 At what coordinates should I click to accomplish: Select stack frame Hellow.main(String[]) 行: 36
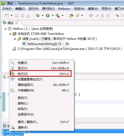45,44
